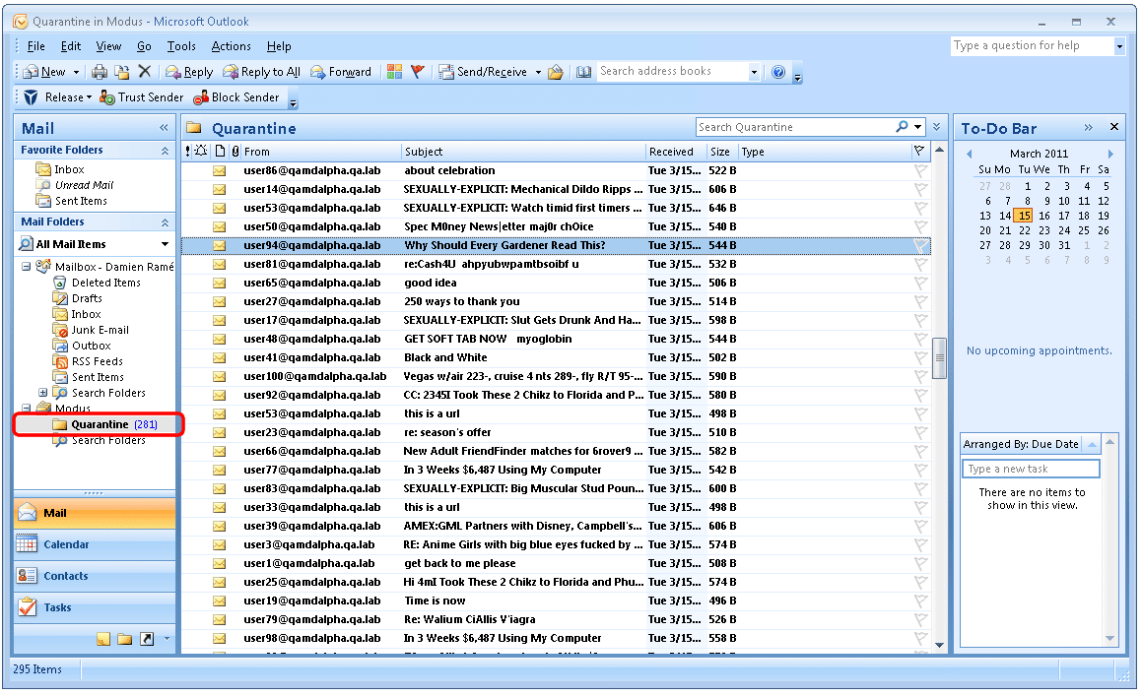Flag the 'get back to me please' message
The width and height of the screenshot is (1142, 696).
(x=920, y=563)
